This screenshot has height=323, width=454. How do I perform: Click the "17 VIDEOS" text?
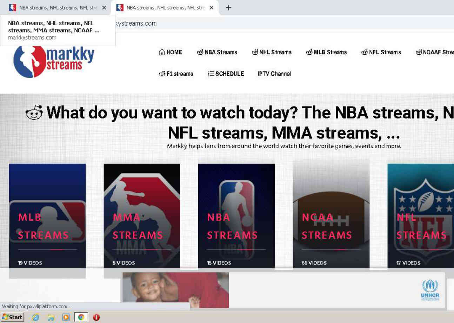click(x=408, y=263)
